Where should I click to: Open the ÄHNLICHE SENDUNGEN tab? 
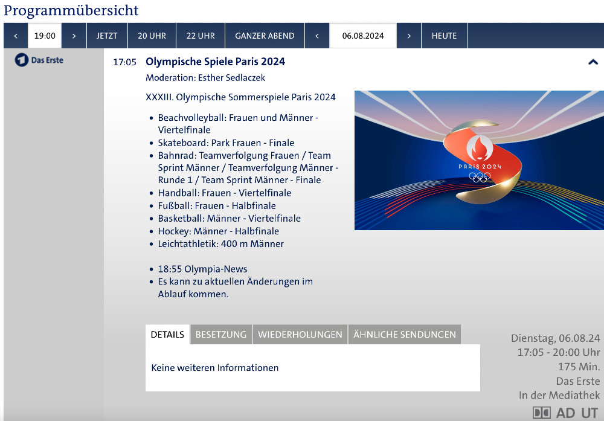tap(404, 335)
